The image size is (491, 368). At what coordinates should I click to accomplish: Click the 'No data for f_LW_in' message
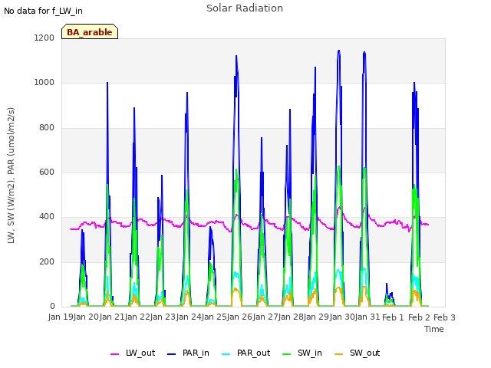(43, 11)
